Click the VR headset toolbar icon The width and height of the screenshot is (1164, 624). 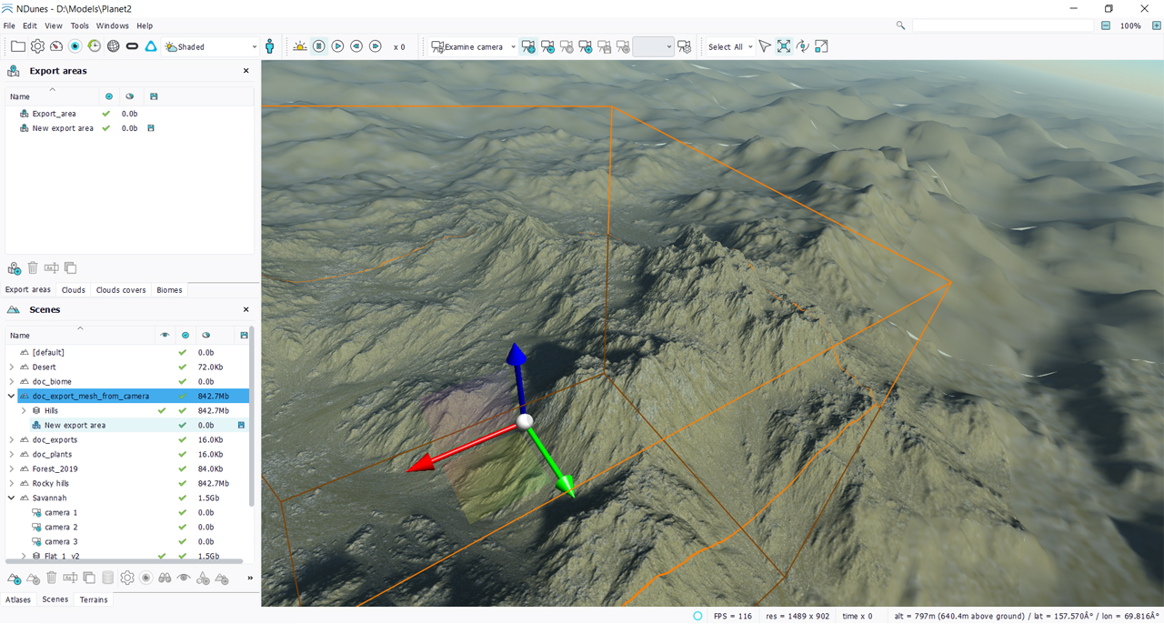point(132,46)
